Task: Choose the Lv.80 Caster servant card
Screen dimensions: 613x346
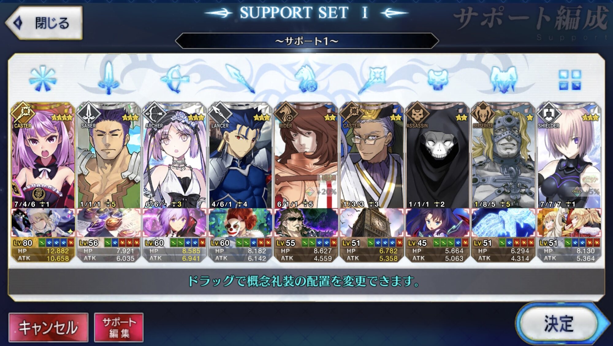Action: tap(43, 156)
